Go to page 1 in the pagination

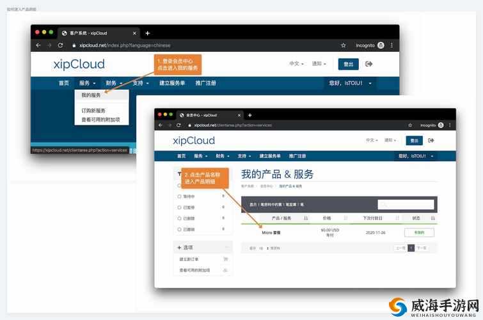[x=411, y=248]
